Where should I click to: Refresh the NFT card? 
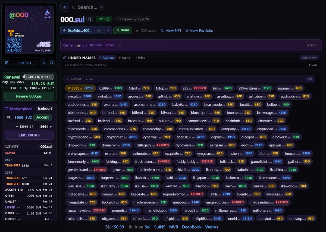click(51, 63)
